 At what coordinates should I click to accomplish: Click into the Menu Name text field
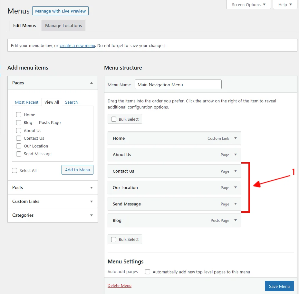click(178, 84)
